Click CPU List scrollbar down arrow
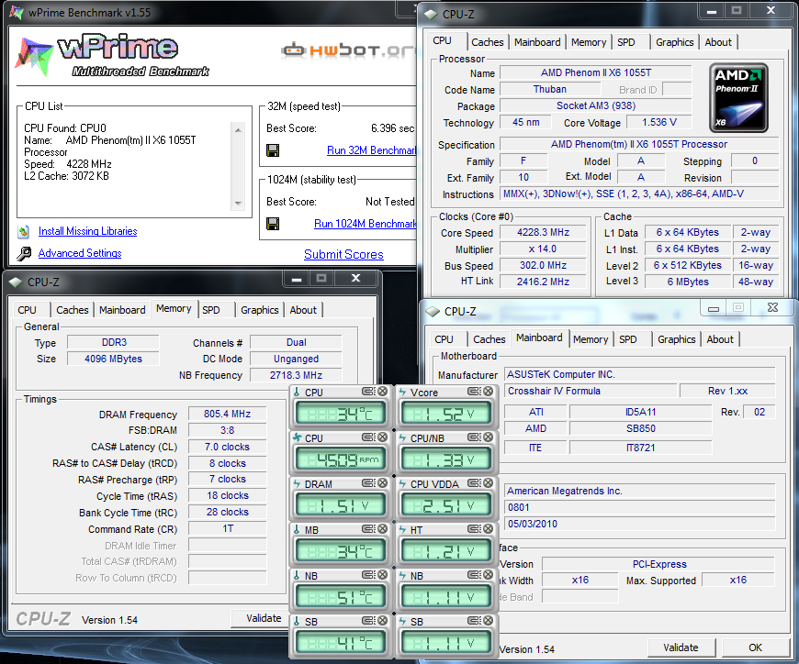This screenshot has width=799, height=664. pos(238,203)
